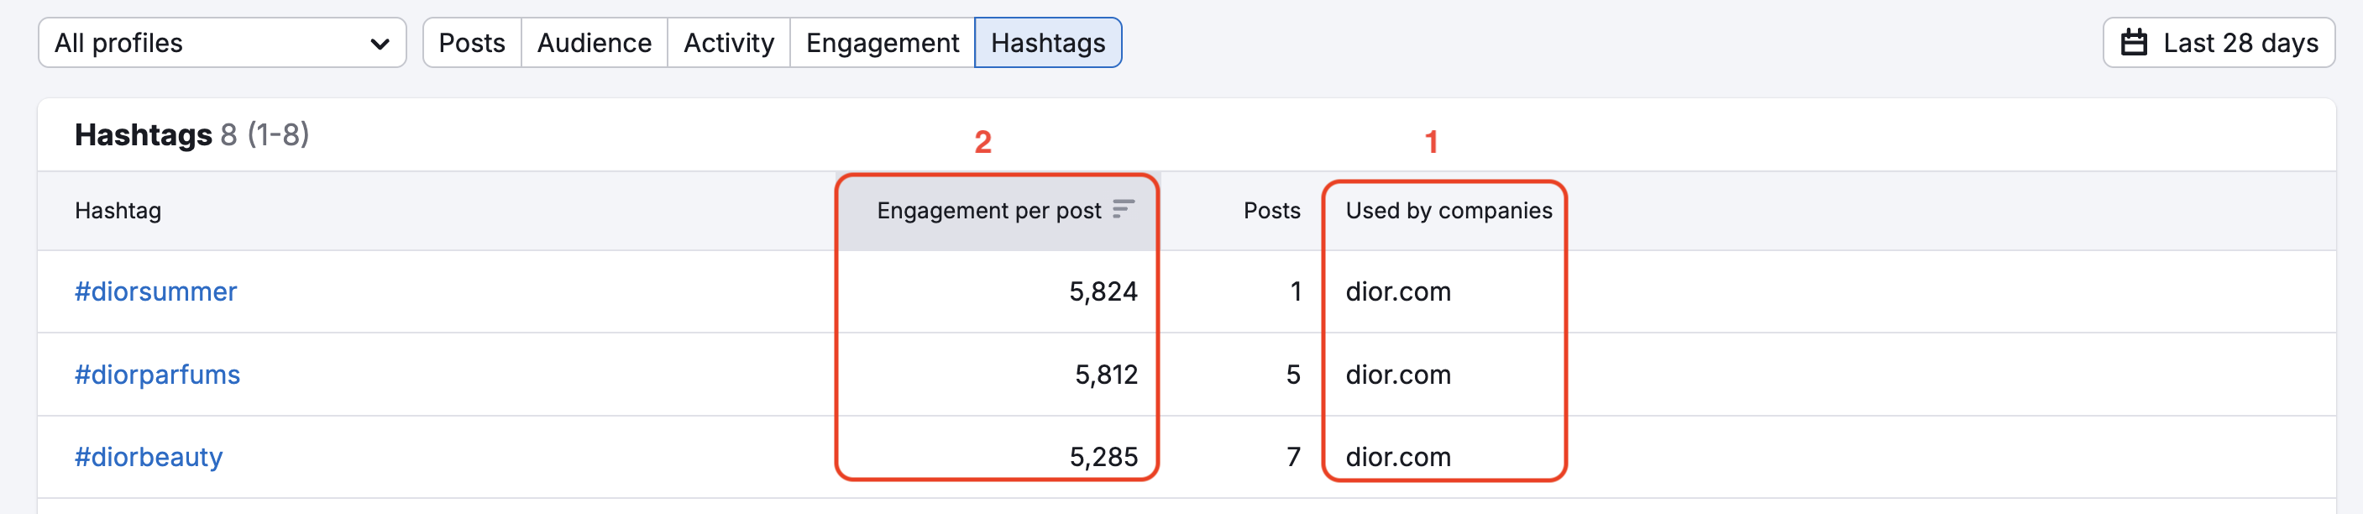Click dior.com in the #diorbeauty row

click(1398, 457)
